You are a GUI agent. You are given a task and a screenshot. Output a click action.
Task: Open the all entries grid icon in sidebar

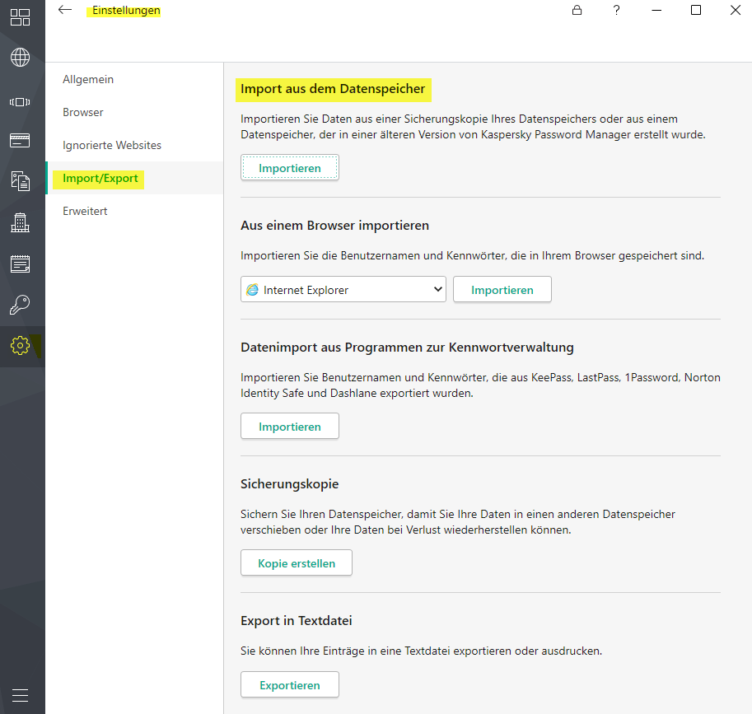20,17
